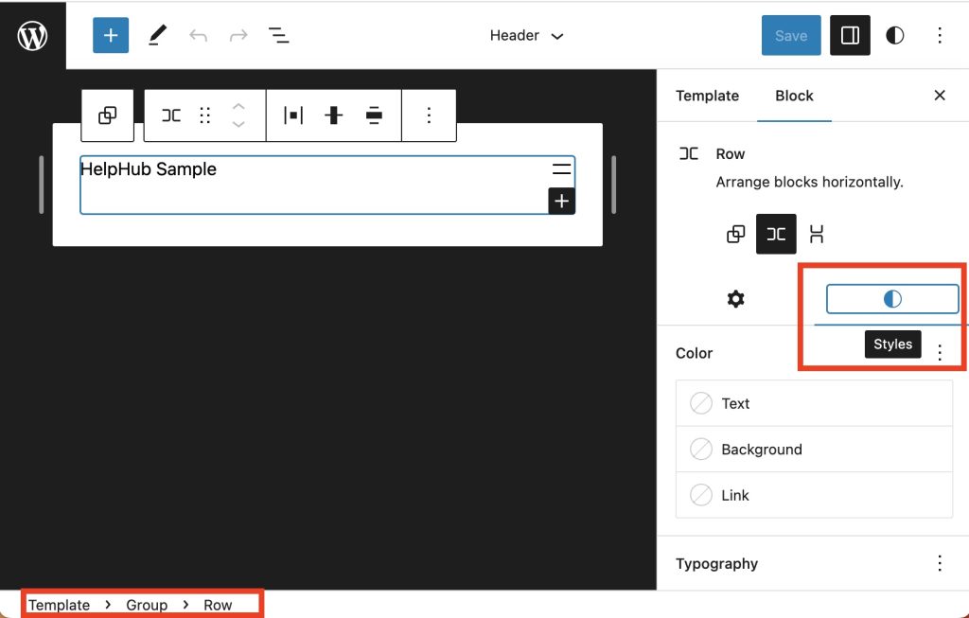Open the Document Overview list view
The image size is (969, 618).
279,35
